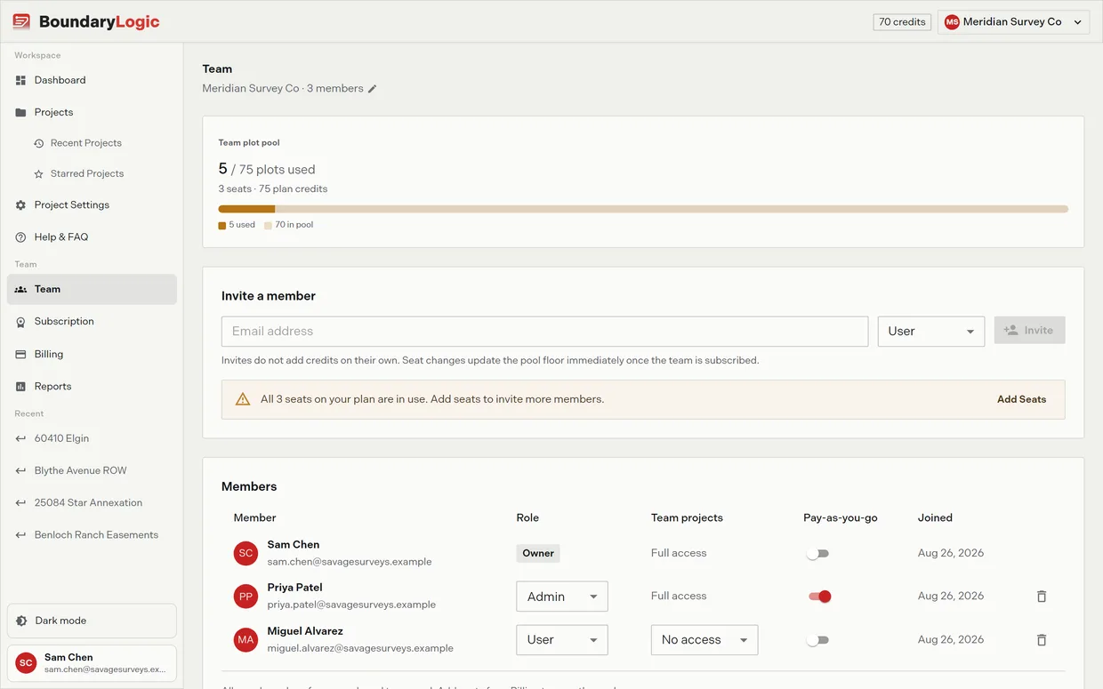Enable pay-as-you-go for Miguel Alvarez
Viewport: 1103px width, 689px height.
click(817, 640)
